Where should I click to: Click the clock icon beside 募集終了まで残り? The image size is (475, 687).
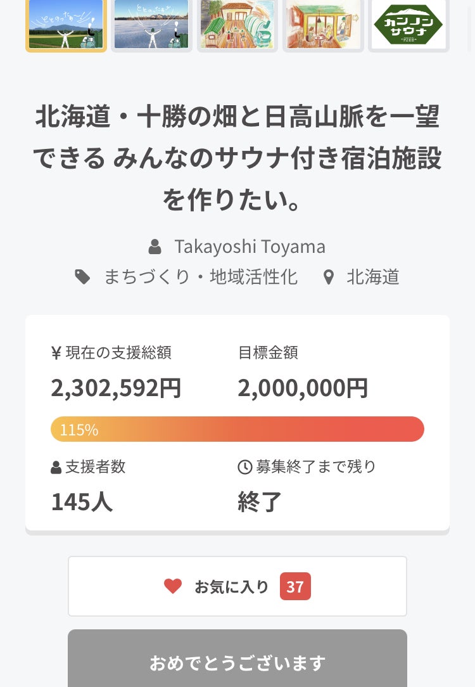(x=244, y=468)
